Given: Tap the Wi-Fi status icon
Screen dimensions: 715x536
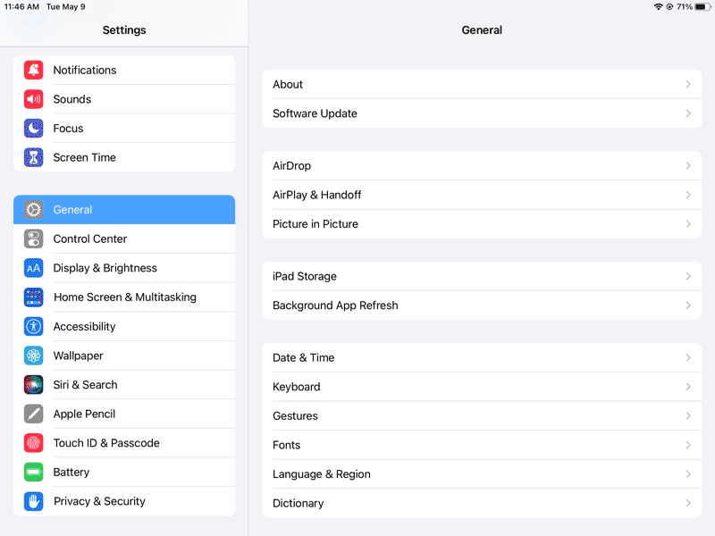Looking at the screenshot, I should pos(658,6).
